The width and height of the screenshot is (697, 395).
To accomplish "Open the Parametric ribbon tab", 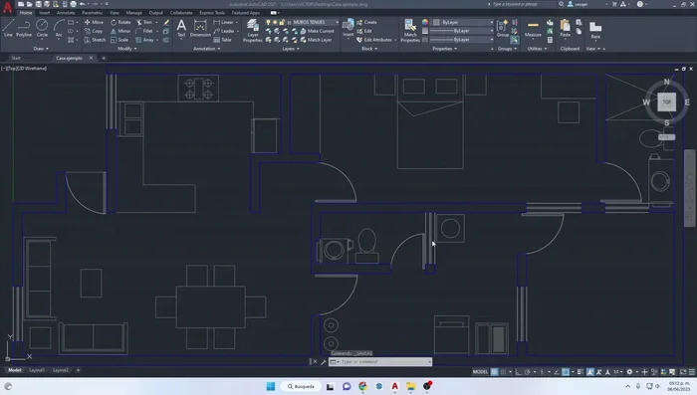I will (x=92, y=13).
